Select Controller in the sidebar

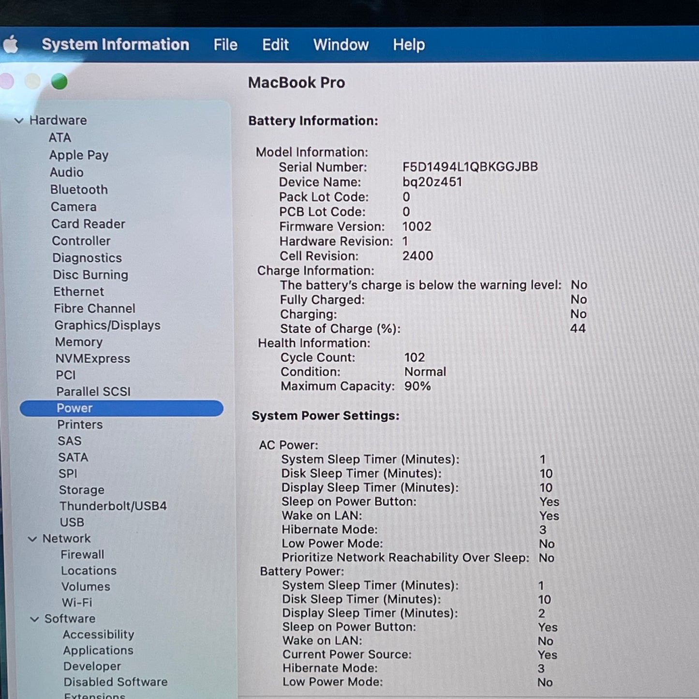pos(81,241)
